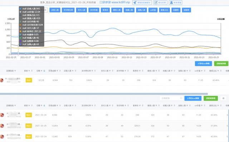Click the calendar icon in date search box
Screen dimensions: 229x142
(x=181, y=98)
